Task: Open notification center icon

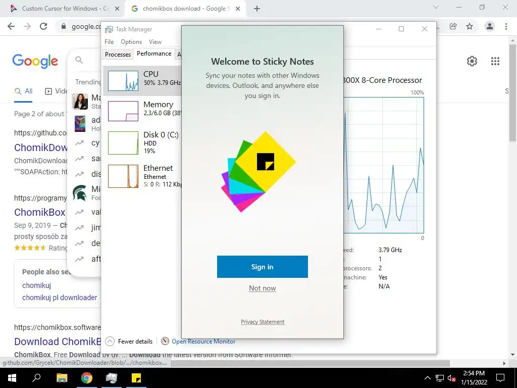Action: pos(500,378)
